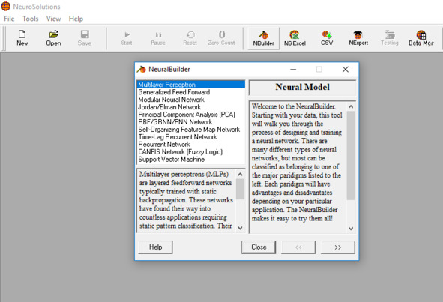443x302 pixels.
Task: Open a file with the Open icon
Action: pyautogui.click(x=53, y=38)
